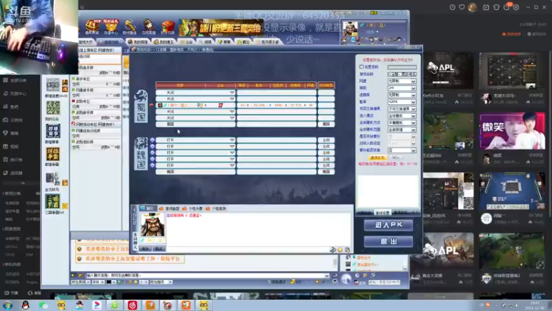Open the QQ penguin icon on the taskbar
Image resolution: width=552 pixels, height=311 pixels.
pyautogui.click(x=26, y=305)
